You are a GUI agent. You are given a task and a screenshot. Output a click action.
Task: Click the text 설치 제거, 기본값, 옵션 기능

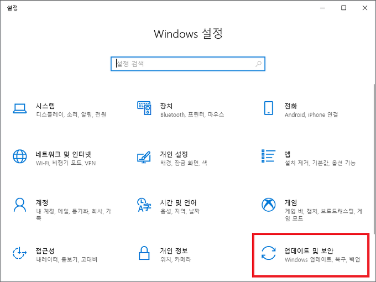[x=320, y=163]
